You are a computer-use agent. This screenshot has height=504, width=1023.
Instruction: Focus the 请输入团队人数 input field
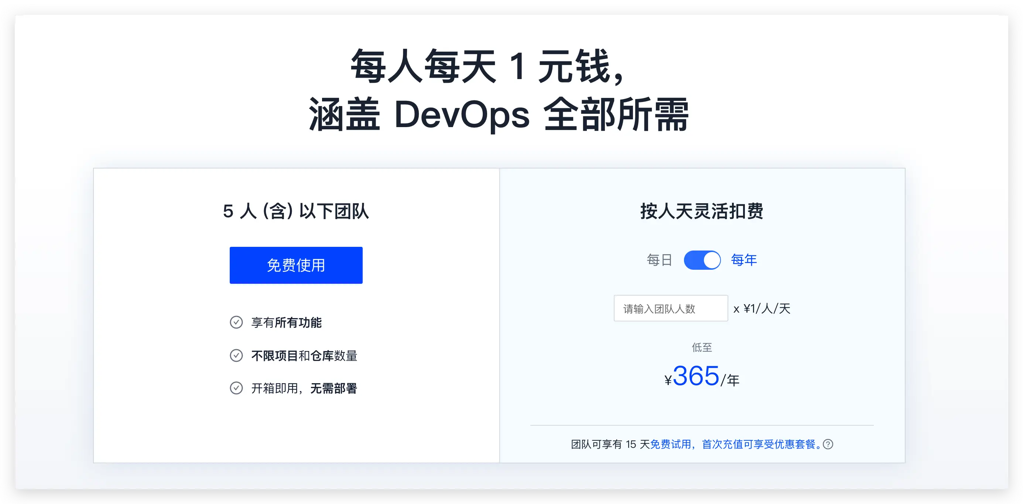pos(670,309)
